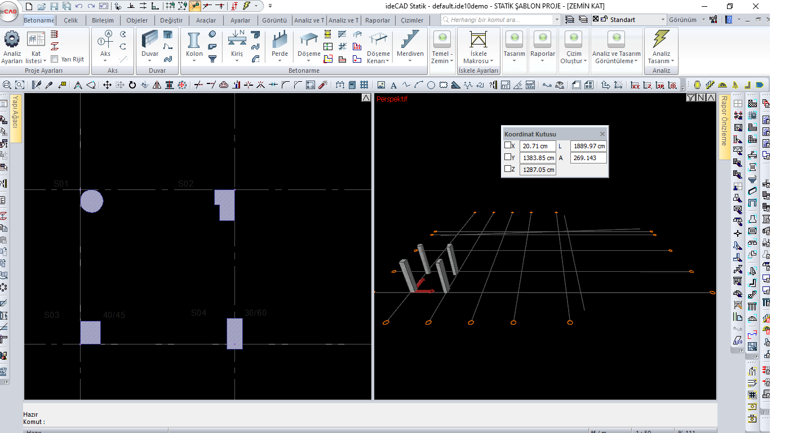Click the Save icon in quick toolbar
This screenshot has width=789, height=433.
click(54, 6)
